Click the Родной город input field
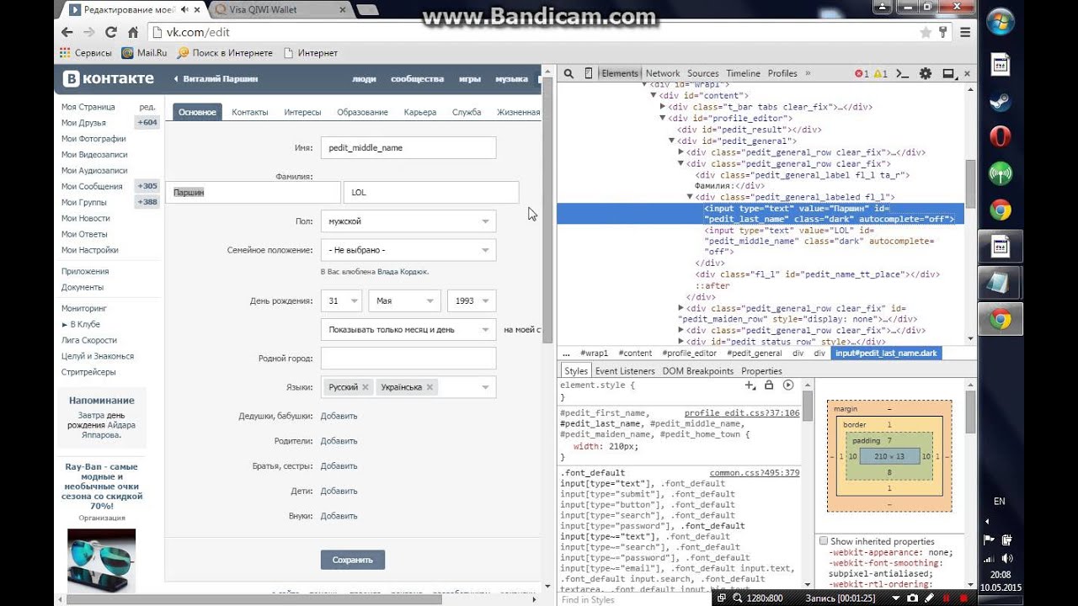This screenshot has height=606, width=1078. 408,359
